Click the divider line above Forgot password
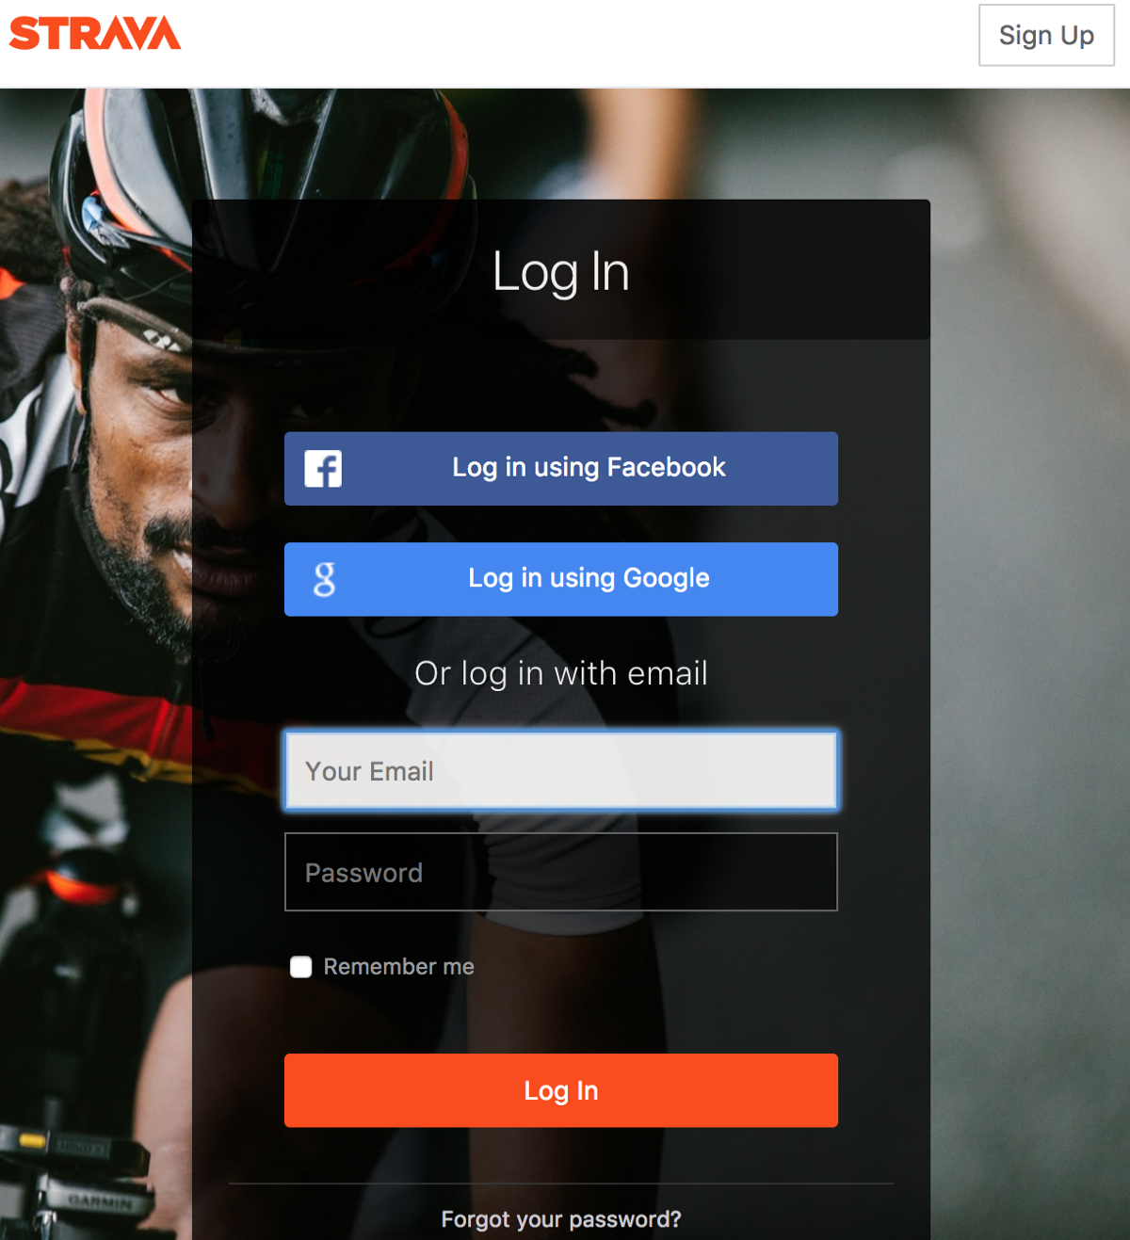The height and width of the screenshot is (1240, 1130). [x=561, y=1184]
